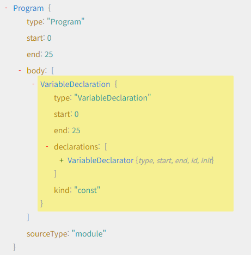Click the body property key

36,71
